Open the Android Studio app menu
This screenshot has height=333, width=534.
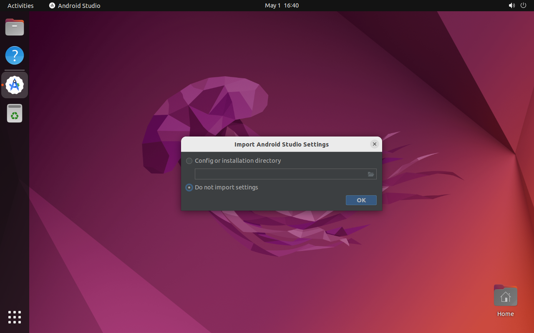coord(75,5)
